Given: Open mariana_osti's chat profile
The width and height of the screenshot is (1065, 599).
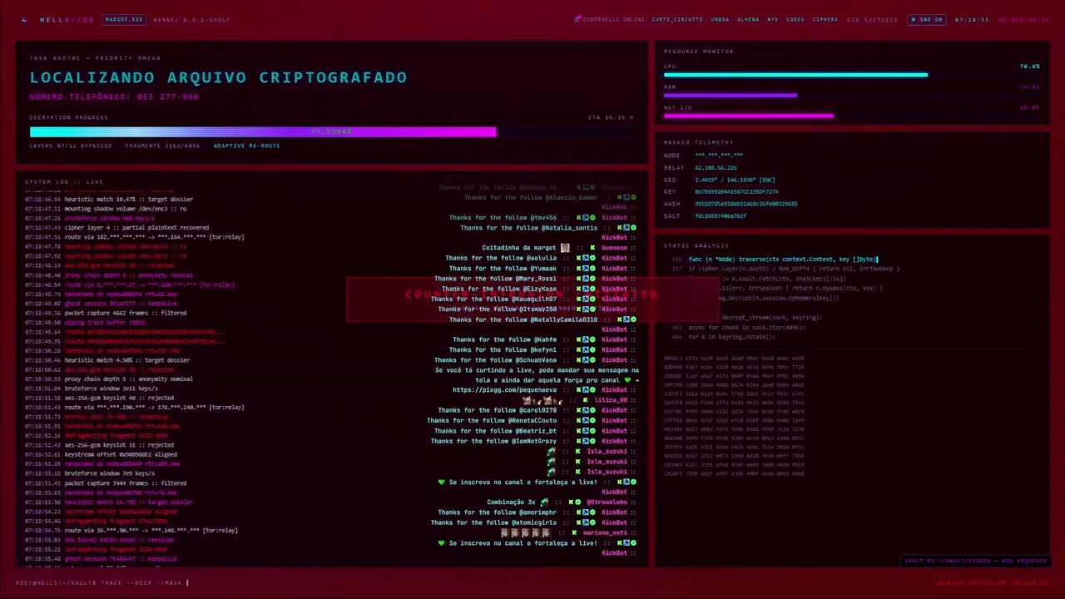Looking at the screenshot, I should click(x=606, y=532).
